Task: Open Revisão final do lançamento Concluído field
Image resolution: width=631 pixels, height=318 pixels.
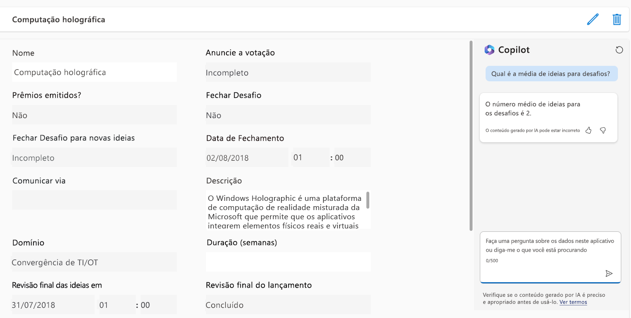Action: (x=288, y=305)
